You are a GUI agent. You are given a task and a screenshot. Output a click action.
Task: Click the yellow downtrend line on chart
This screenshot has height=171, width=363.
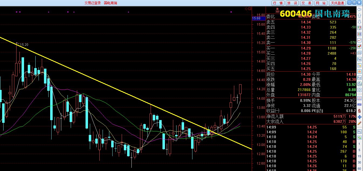[x=126, y=93]
